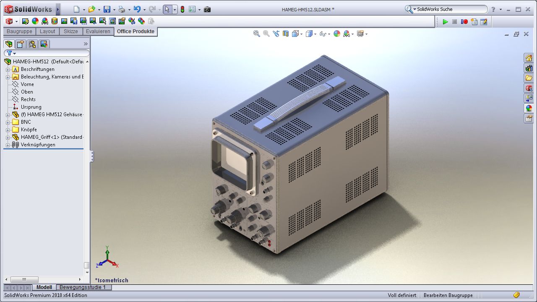Open the Appearances color ball icon in task pane
Screen dimensions: 537x302
(529, 108)
